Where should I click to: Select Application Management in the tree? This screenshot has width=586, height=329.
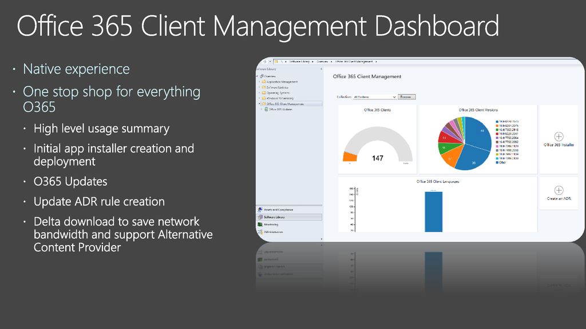pos(282,82)
